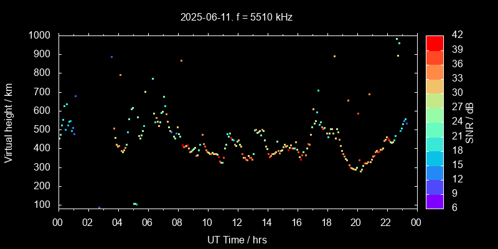Click the 12 hour tick on time axis

coord(237,222)
